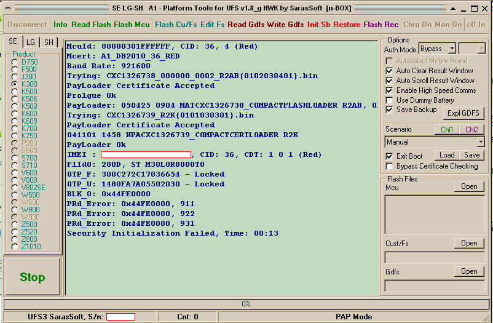Screen dimensions: 493x323
Task: Toggle Save Backup checkbox
Action: pos(389,110)
